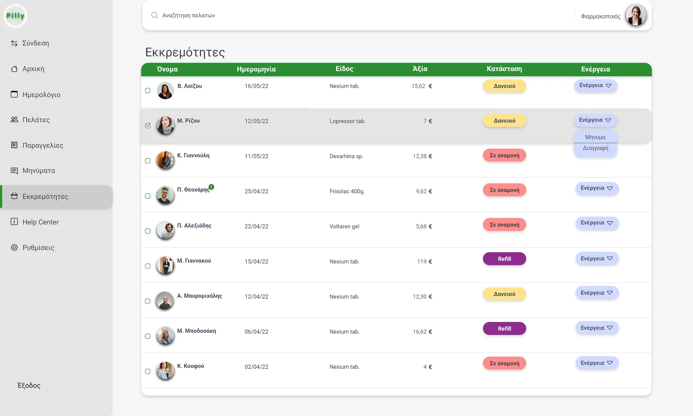Check the box for Μ. Γιαννακού
The height and width of the screenshot is (416, 693).
click(148, 266)
